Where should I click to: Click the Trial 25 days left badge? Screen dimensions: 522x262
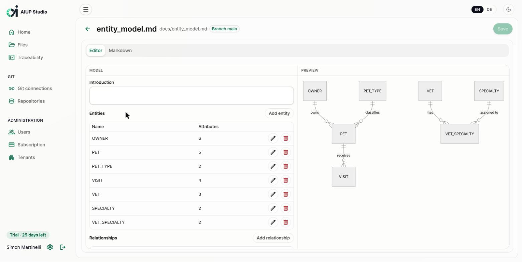click(x=28, y=235)
